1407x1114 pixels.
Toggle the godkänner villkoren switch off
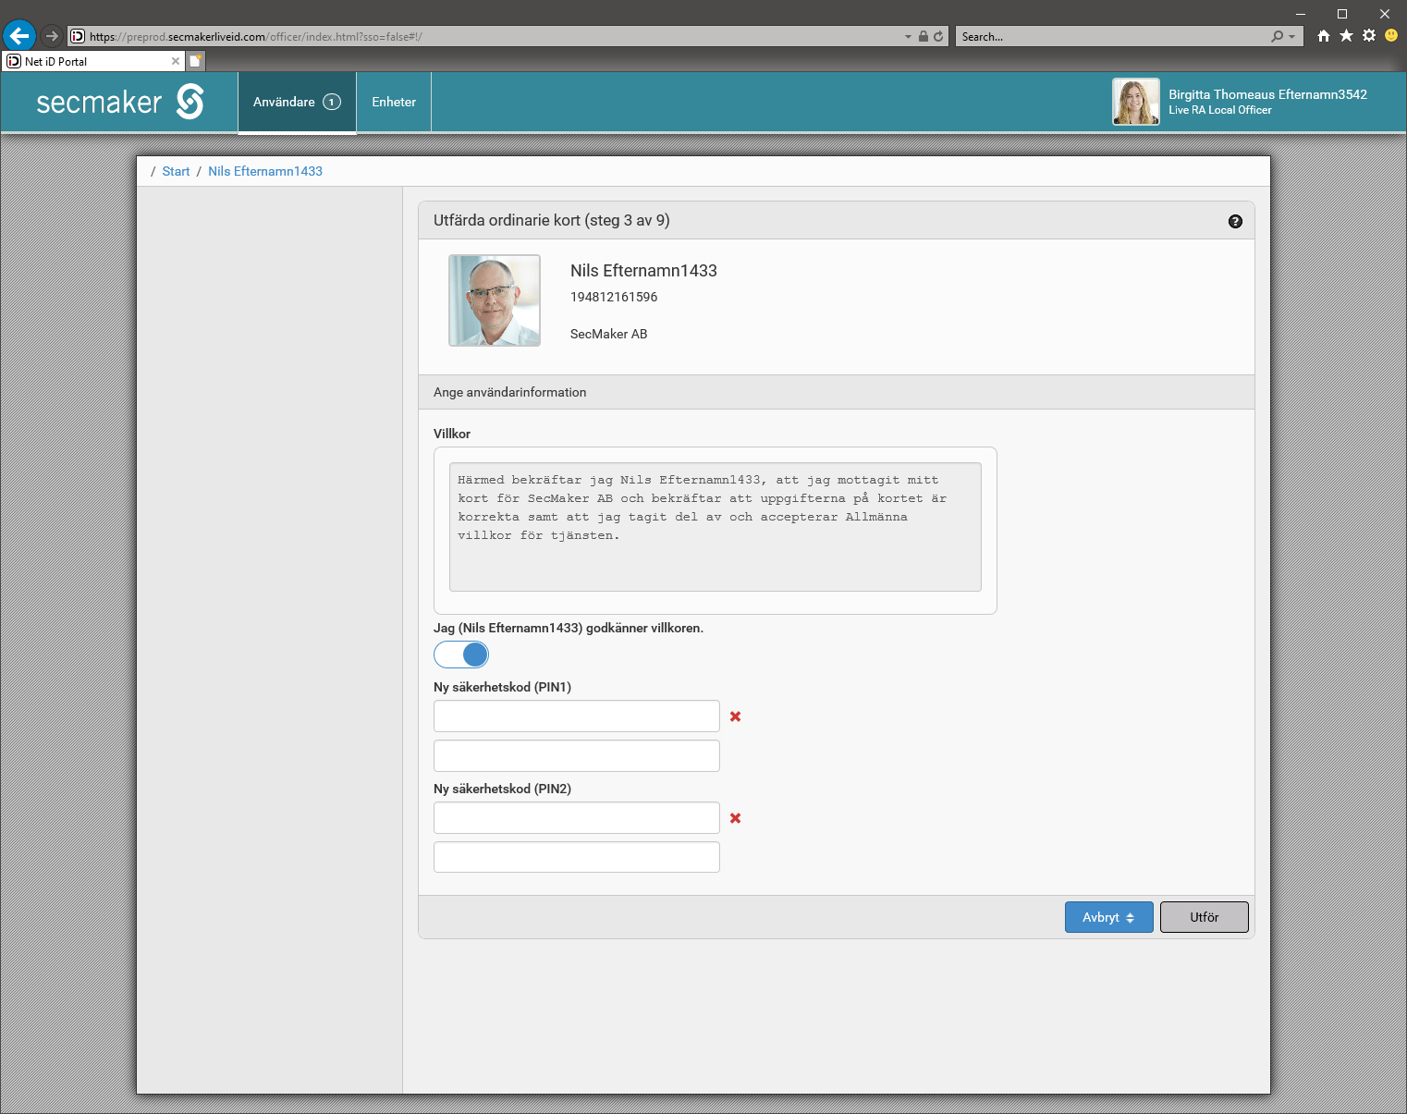(461, 655)
